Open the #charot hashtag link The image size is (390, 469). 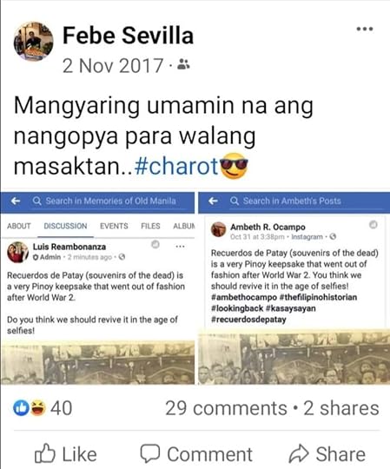176,166
